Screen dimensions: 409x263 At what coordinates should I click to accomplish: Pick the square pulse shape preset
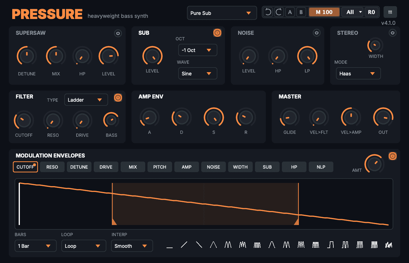330,245
